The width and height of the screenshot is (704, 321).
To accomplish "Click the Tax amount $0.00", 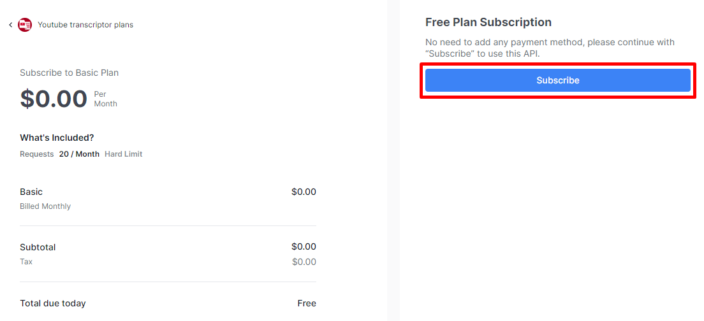I will click(304, 262).
